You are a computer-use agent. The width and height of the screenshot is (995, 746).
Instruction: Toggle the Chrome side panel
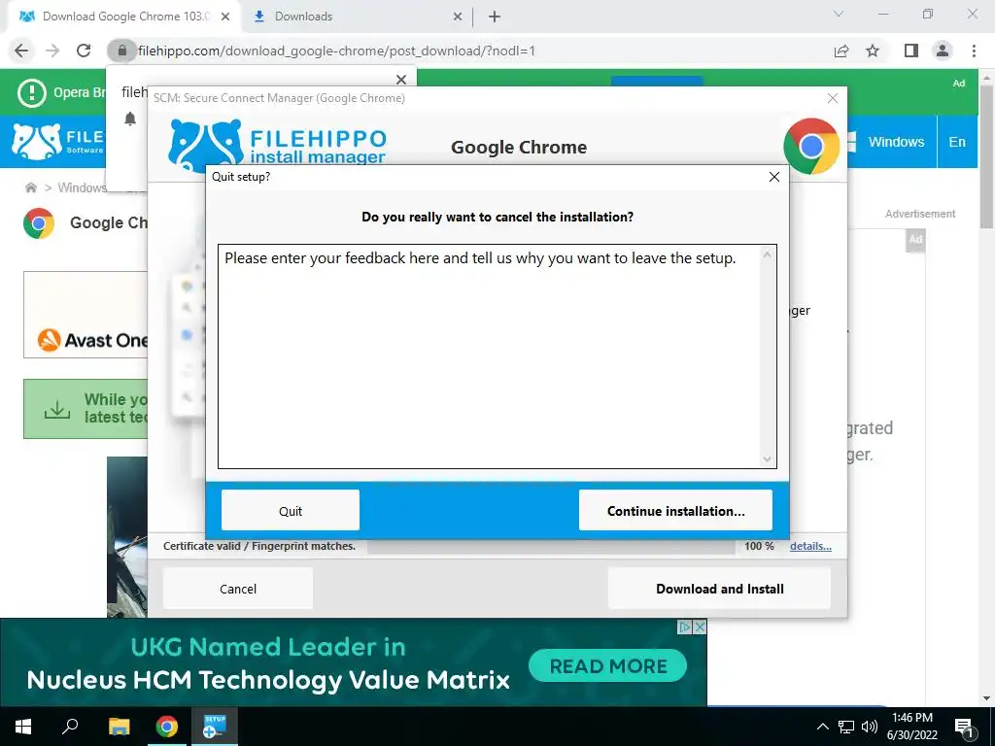coord(911,51)
